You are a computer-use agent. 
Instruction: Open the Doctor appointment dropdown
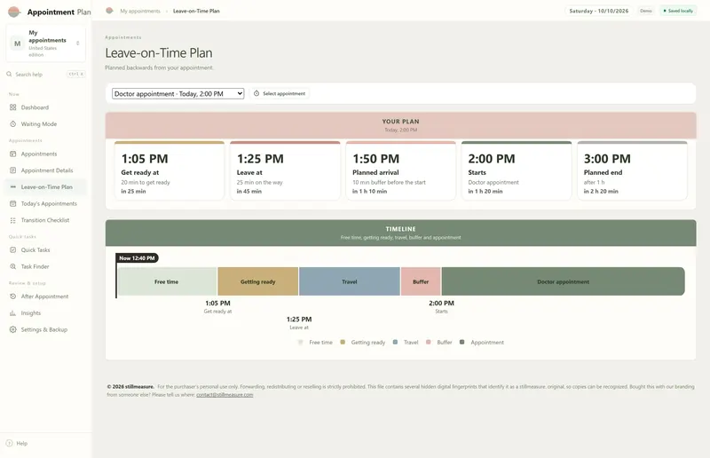(178, 94)
